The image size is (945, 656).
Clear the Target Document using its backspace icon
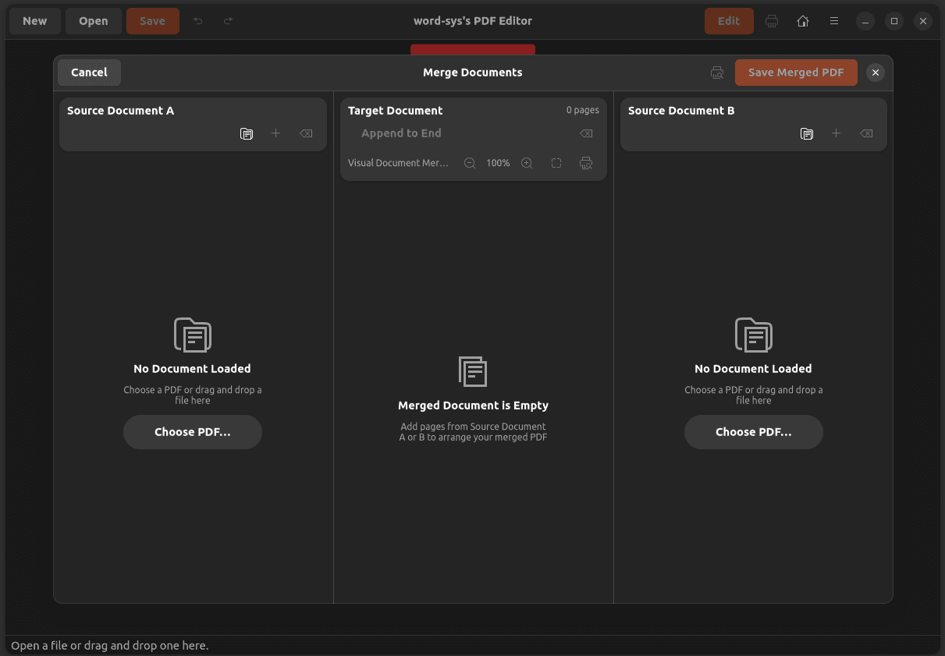[586, 133]
